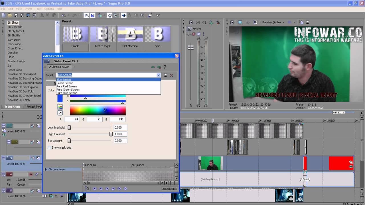Select the Gradient Wipe transition

16,61
